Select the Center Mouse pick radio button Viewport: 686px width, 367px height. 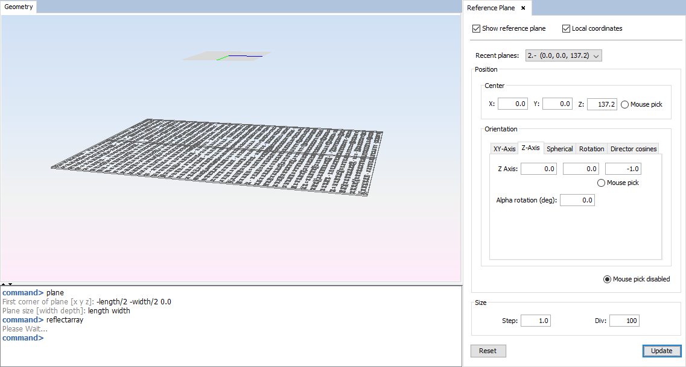(625, 104)
